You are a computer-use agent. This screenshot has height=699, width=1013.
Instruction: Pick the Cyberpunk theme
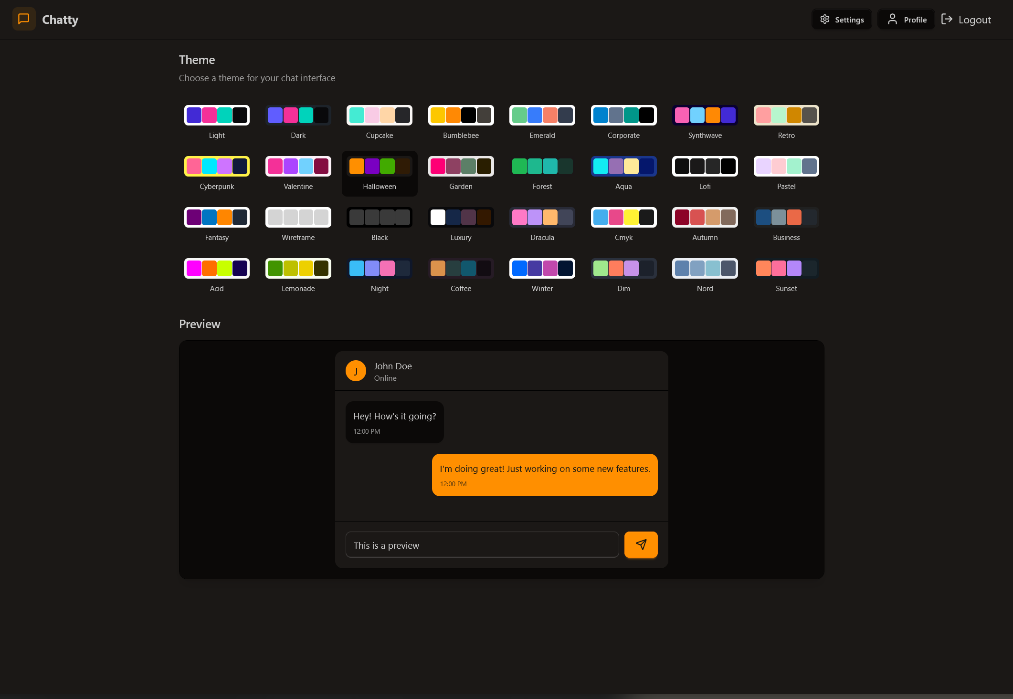217,173
